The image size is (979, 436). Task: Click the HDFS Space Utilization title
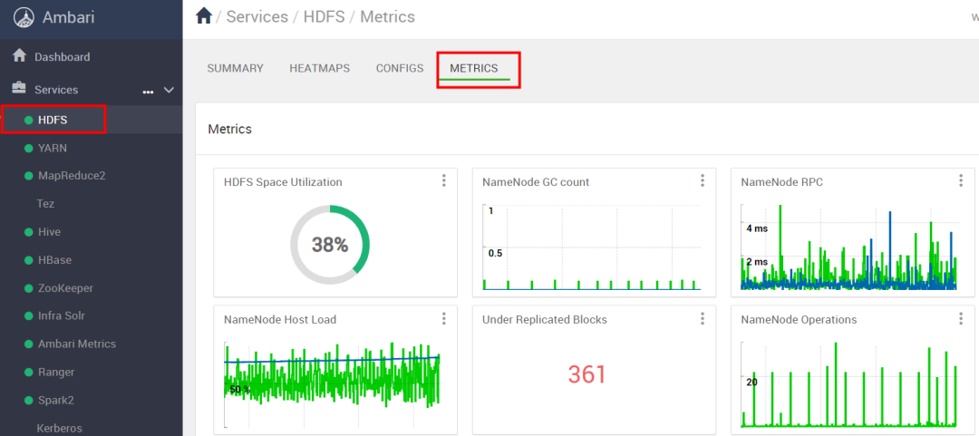[283, 182]
